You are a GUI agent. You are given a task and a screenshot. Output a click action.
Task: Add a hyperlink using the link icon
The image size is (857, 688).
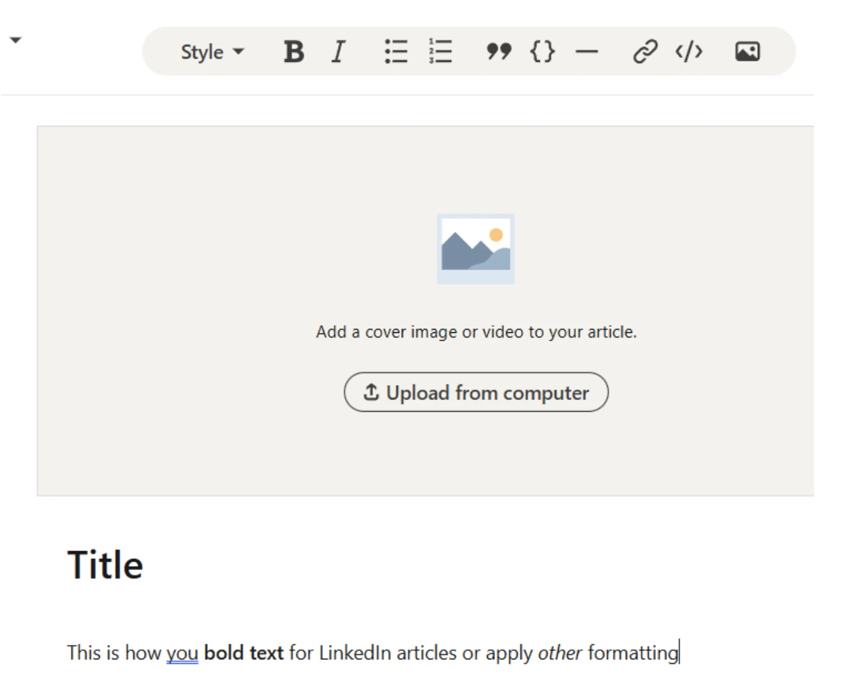click(645, 51)
